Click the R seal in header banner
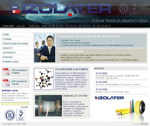This screenshot has height=126, width=150. coord(124,9)
